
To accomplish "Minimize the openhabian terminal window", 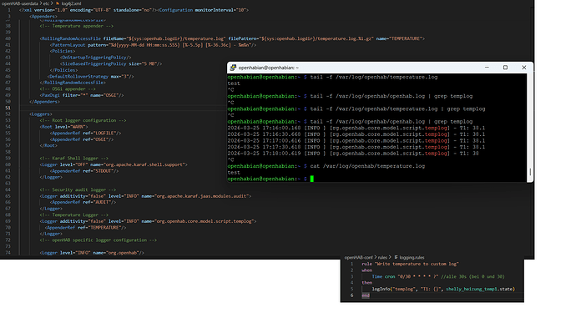I will click(x=487, y=68).
